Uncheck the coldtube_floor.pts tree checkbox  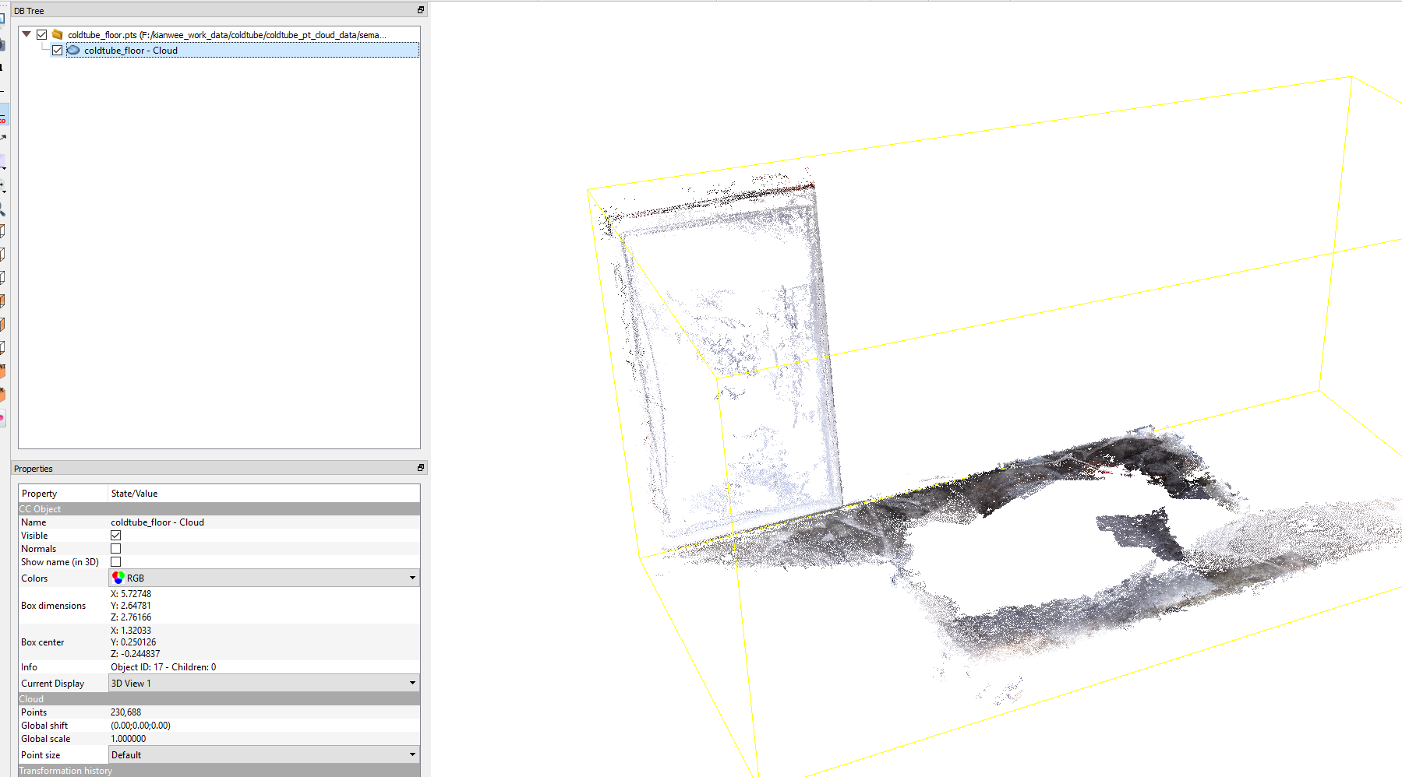click(42, 34)
